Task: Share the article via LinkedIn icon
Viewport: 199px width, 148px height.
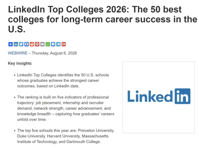Action: tap(16, 44)
